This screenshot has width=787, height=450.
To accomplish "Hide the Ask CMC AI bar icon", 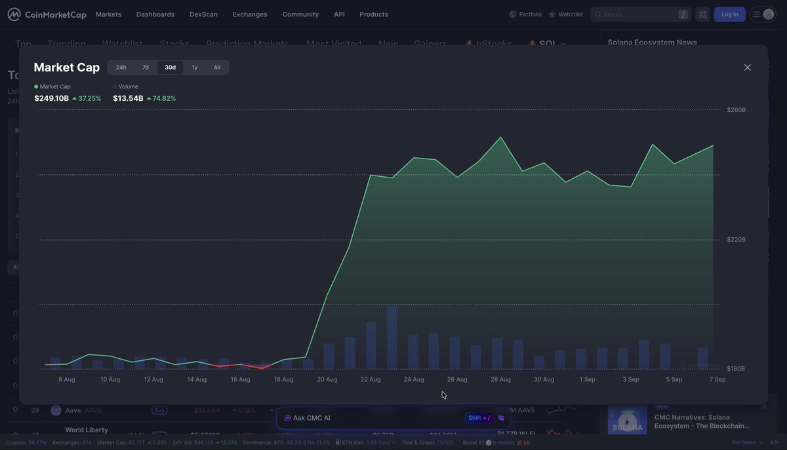I will tap(501, 418).
